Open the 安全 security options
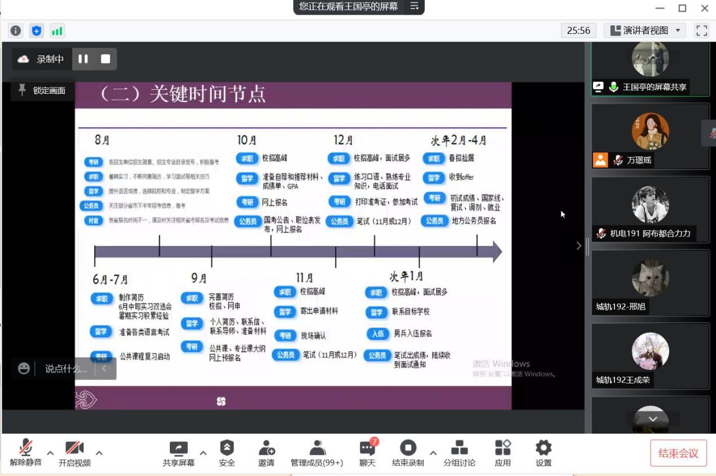Screen dimensions: 716x476 click(x=227, y=453)
